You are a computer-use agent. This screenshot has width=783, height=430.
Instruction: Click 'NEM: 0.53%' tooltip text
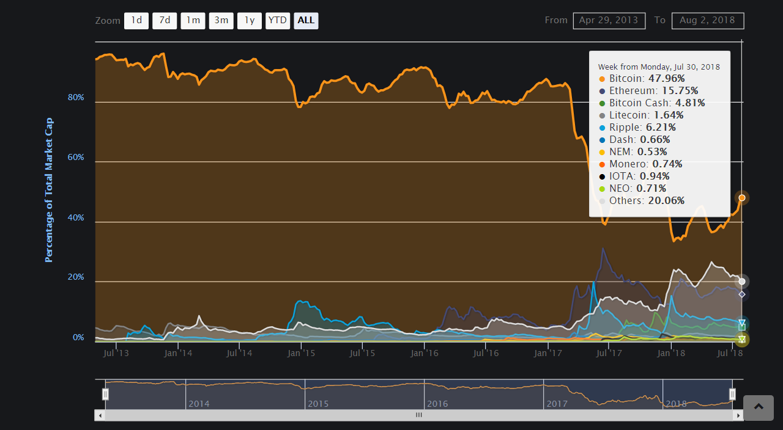[638, 152]
